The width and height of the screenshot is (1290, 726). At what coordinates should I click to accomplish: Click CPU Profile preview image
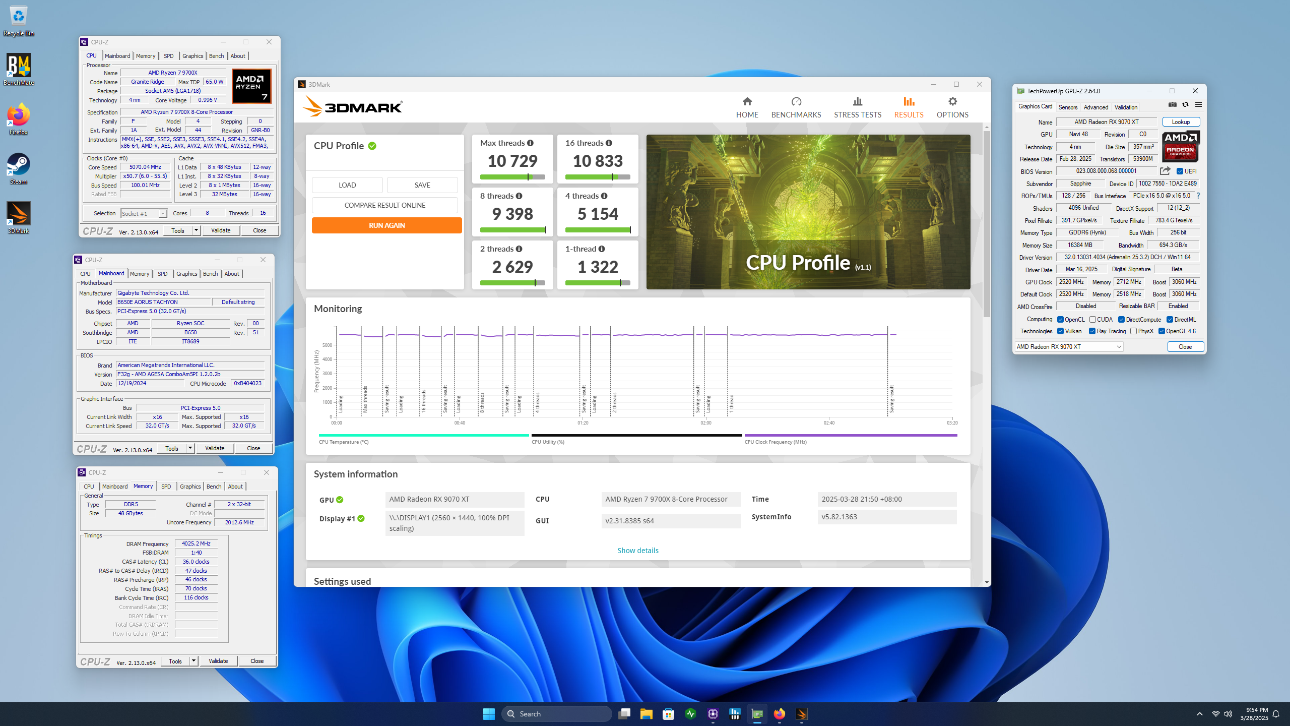click(808, 212)
